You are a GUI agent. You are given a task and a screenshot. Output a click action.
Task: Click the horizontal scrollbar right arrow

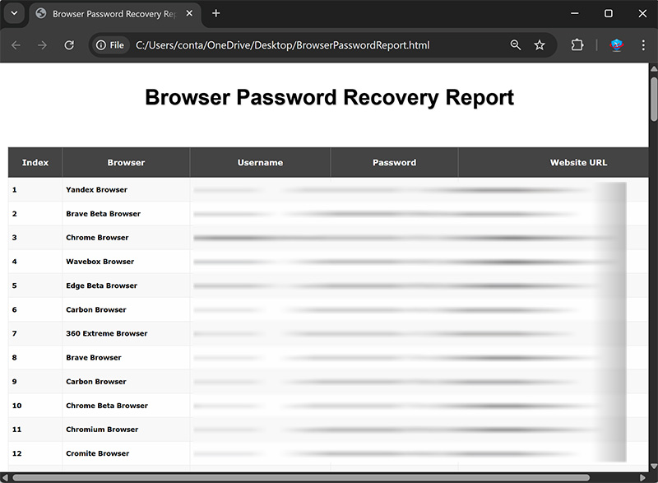coord(642,477)
